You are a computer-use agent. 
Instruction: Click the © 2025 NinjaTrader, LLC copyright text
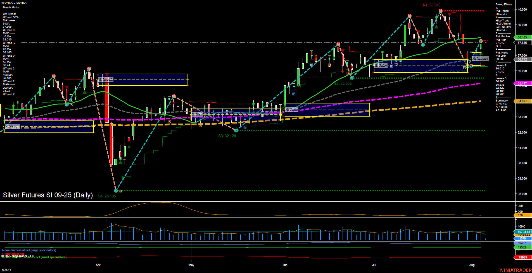coord(17,256)
